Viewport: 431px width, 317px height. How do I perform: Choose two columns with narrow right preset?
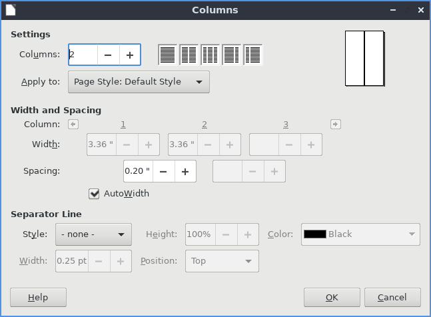click(x=231, y=55)
